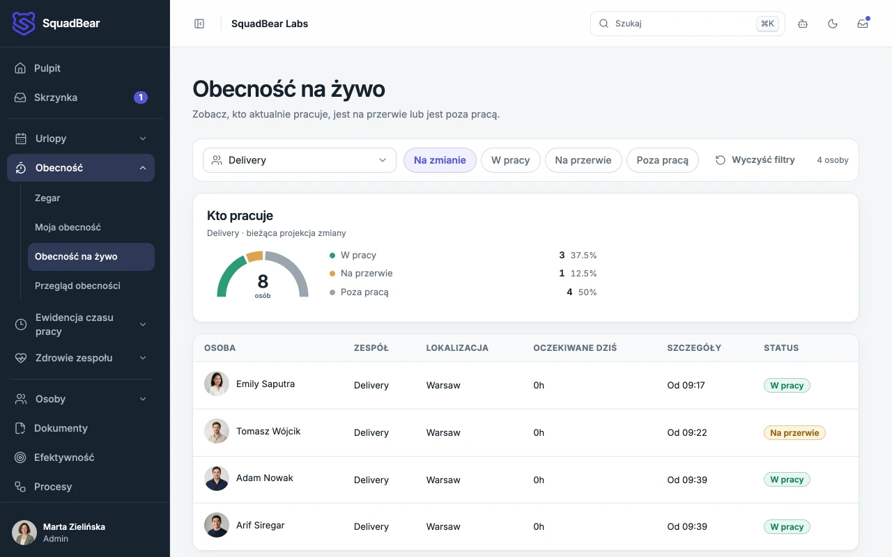Image resolution: width=892 pixels, height=557 pixels.
Task: Click the Ewidencja czasu pracy clock icon
Action: pyautogui.click(x=21, y=324)
